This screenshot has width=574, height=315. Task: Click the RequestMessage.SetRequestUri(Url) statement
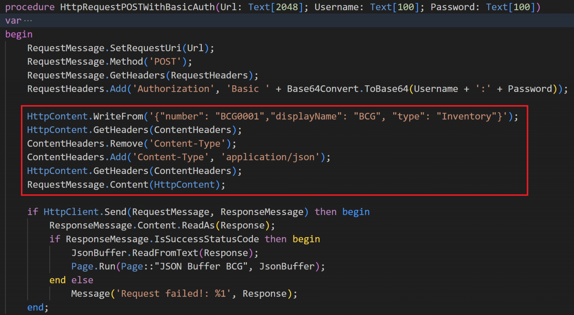(120, 48)
